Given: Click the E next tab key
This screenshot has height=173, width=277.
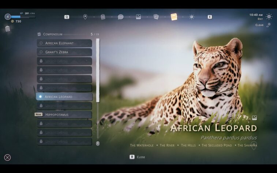Looking at the screenshot, I should pyautogui.click(x=210, y=17).
